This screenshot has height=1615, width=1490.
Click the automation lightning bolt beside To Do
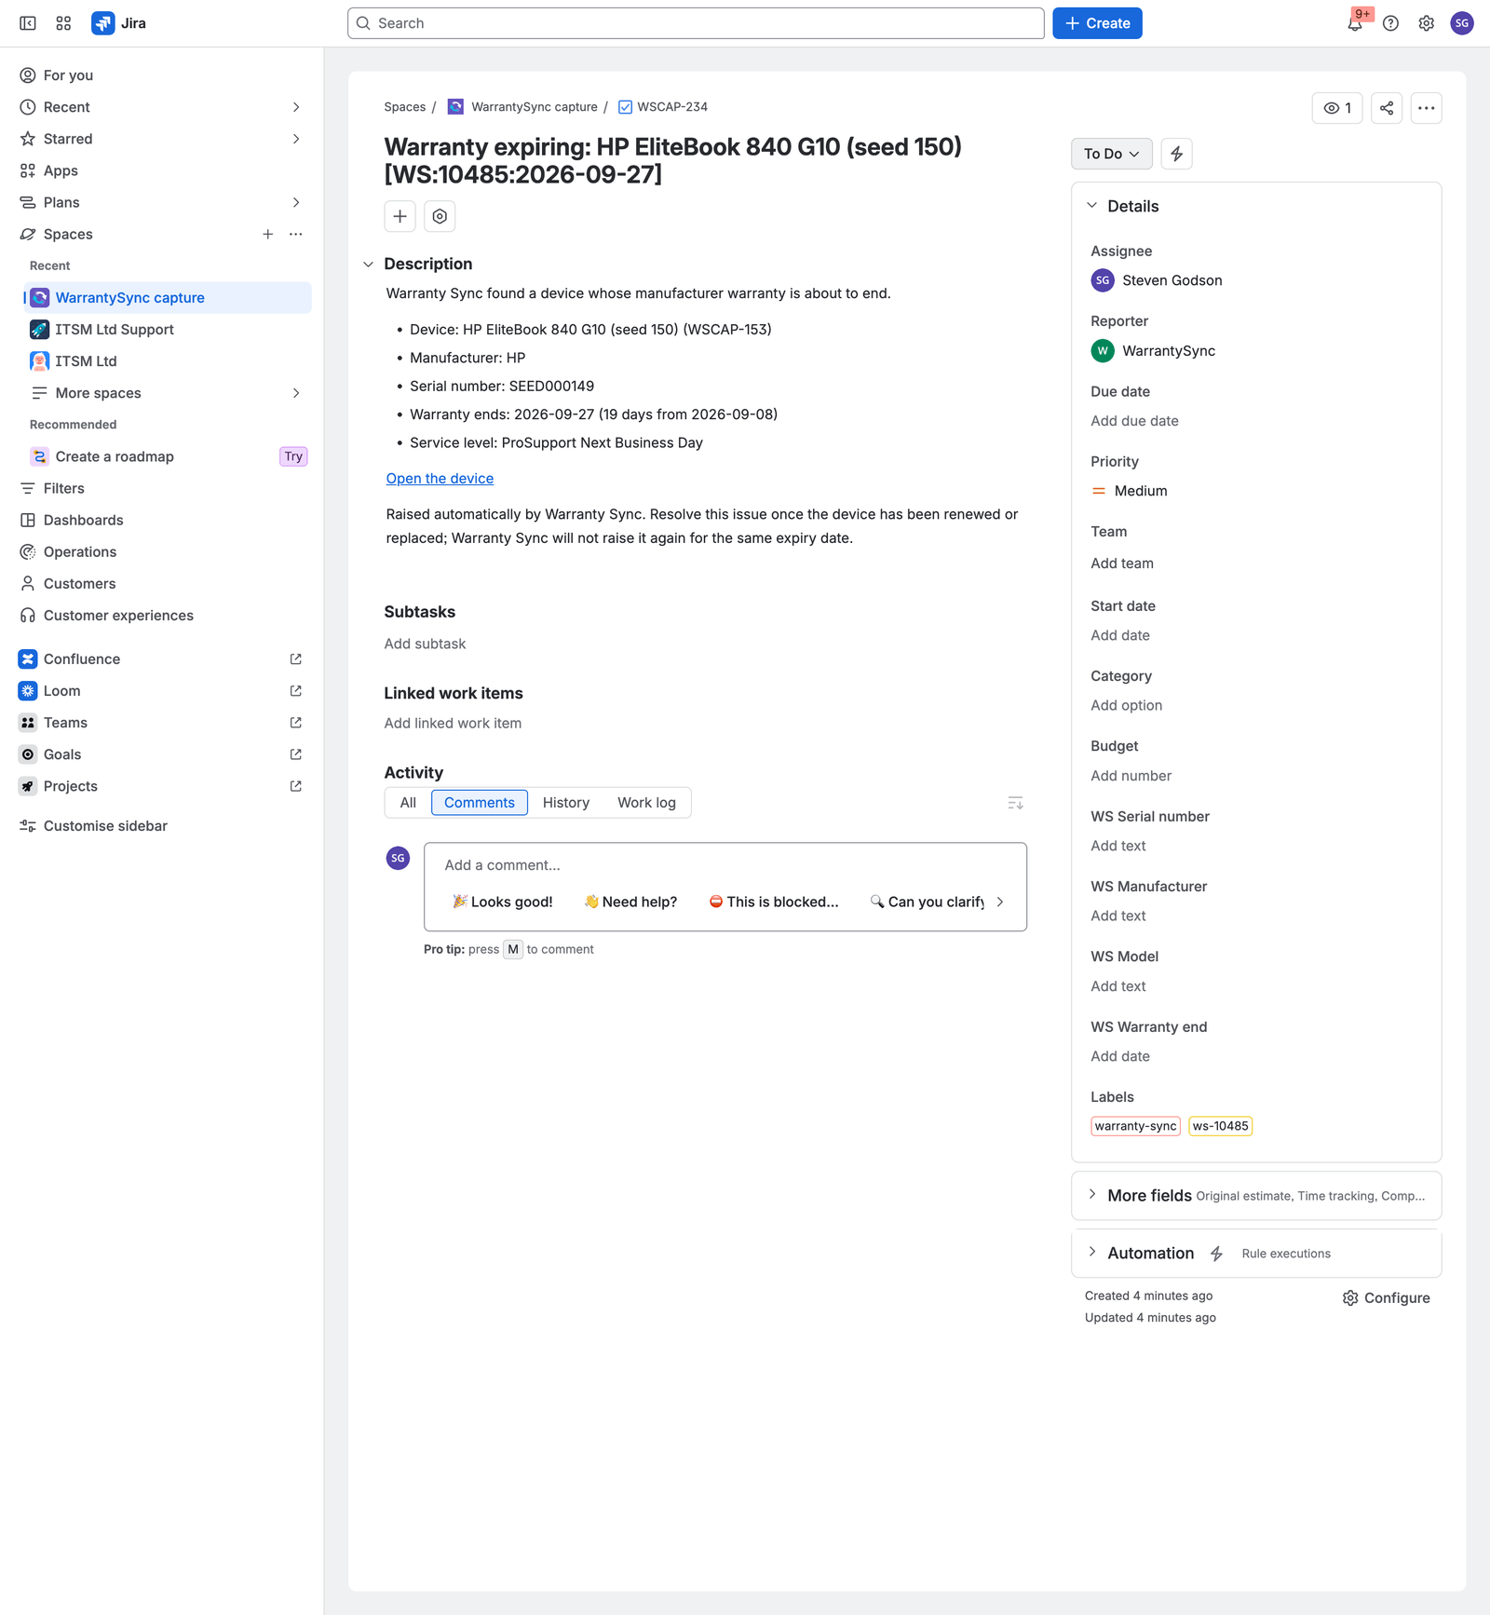(x=1176, y=154)
